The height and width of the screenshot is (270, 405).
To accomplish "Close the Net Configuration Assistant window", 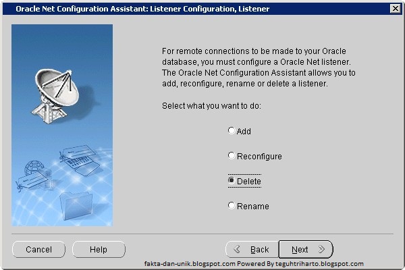I will (395, 9).
